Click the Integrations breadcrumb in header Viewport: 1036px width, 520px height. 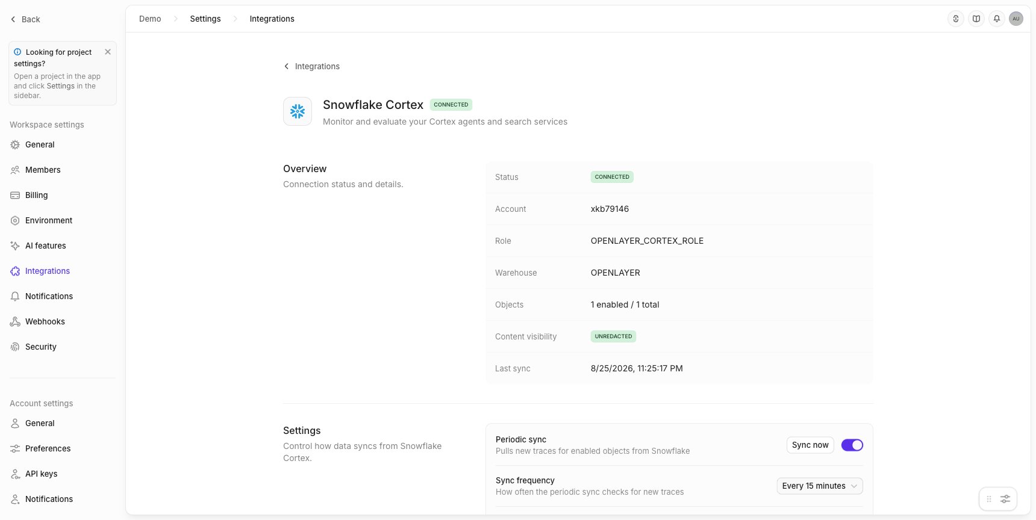[272, 19]
